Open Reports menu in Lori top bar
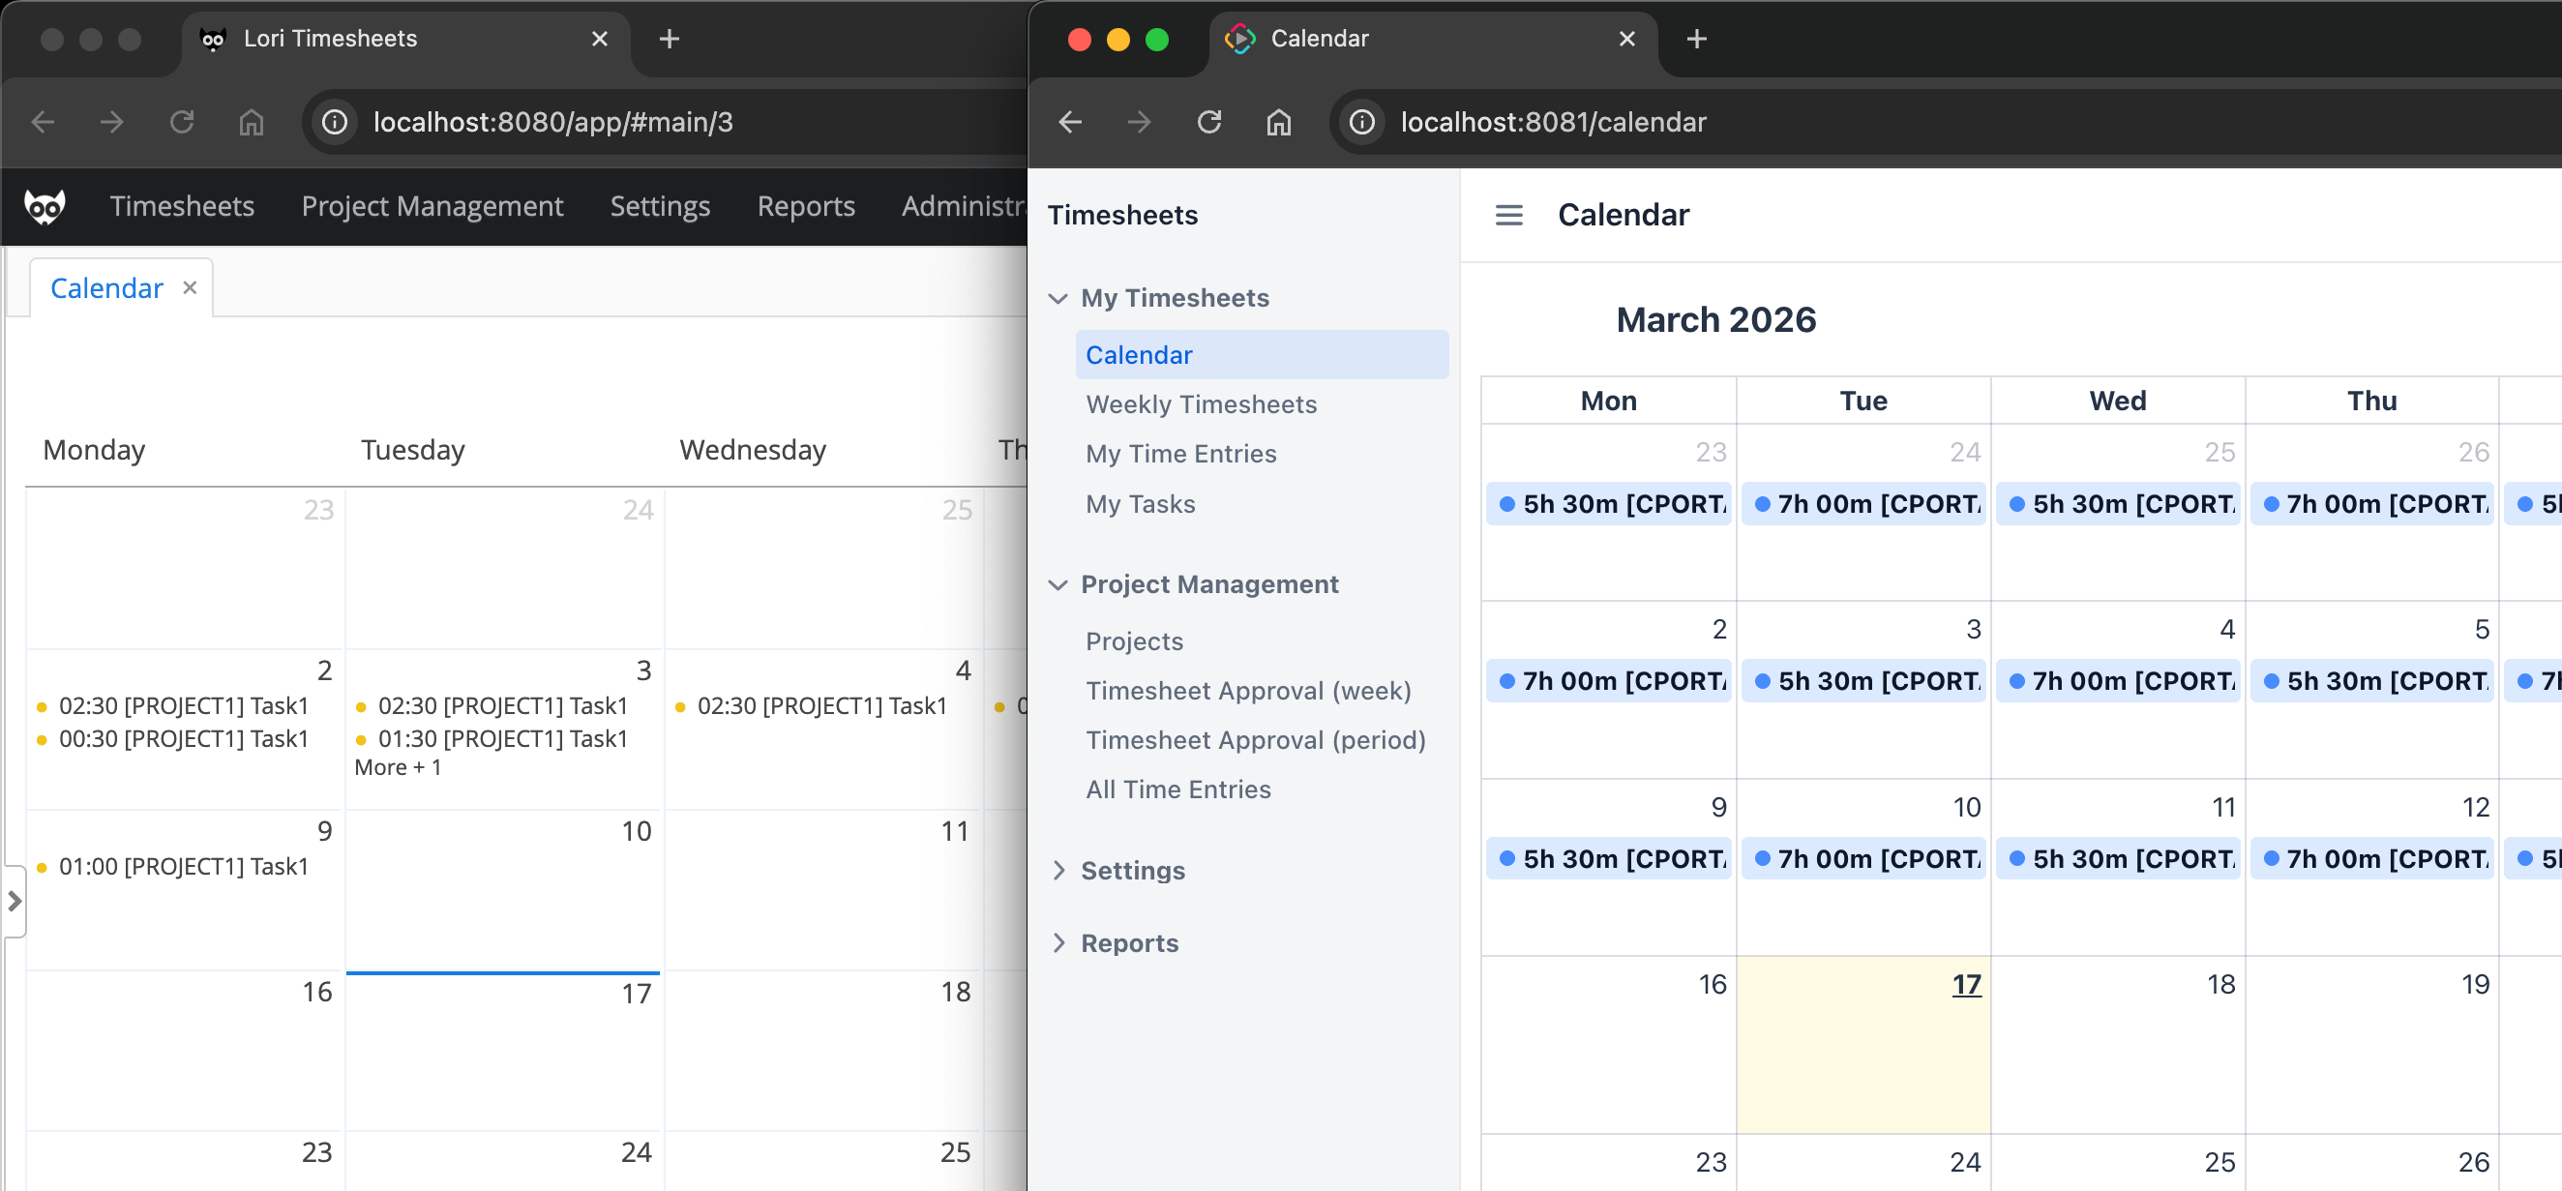Screen dimensions: 2562x1191 805,206
